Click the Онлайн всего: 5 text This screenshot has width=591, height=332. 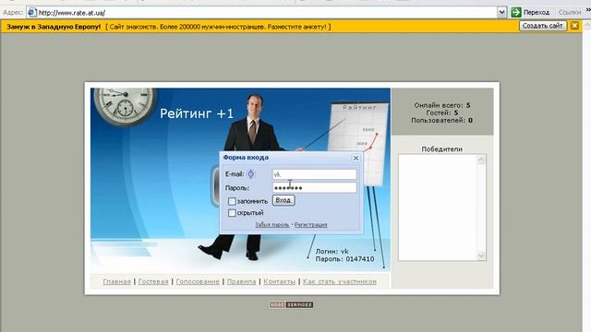pos(442,105)
